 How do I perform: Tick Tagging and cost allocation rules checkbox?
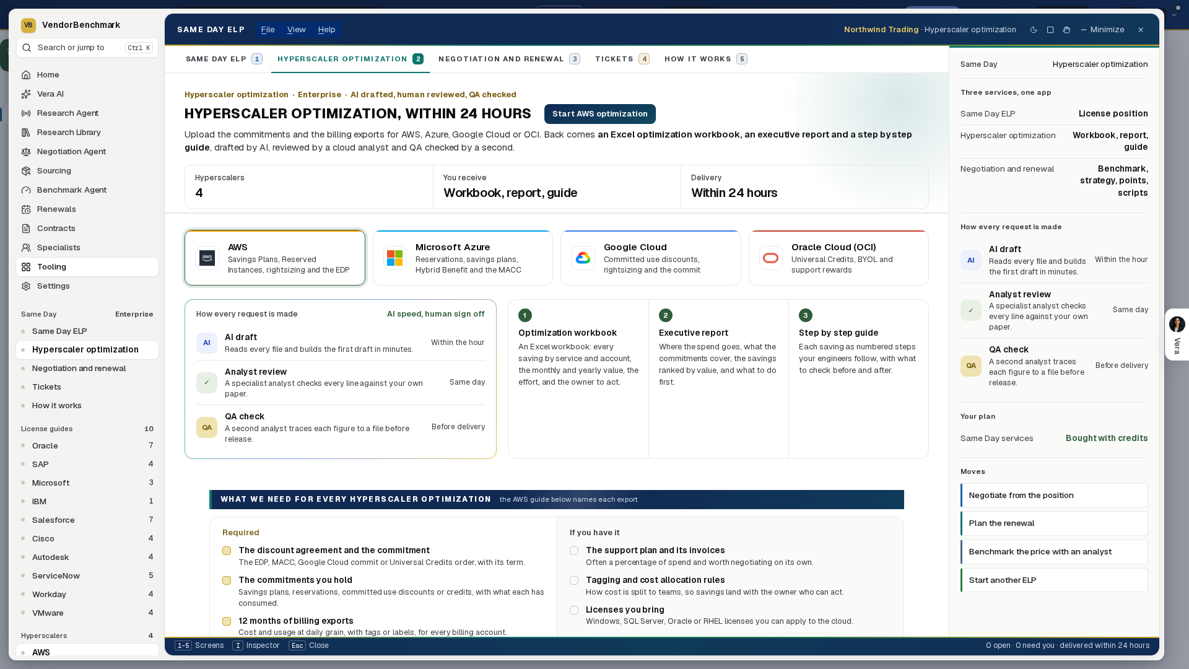(x=574, y=580)
